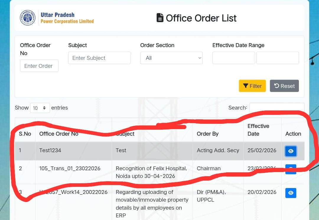View order Test1234 via eye icon

coord(291,151)
